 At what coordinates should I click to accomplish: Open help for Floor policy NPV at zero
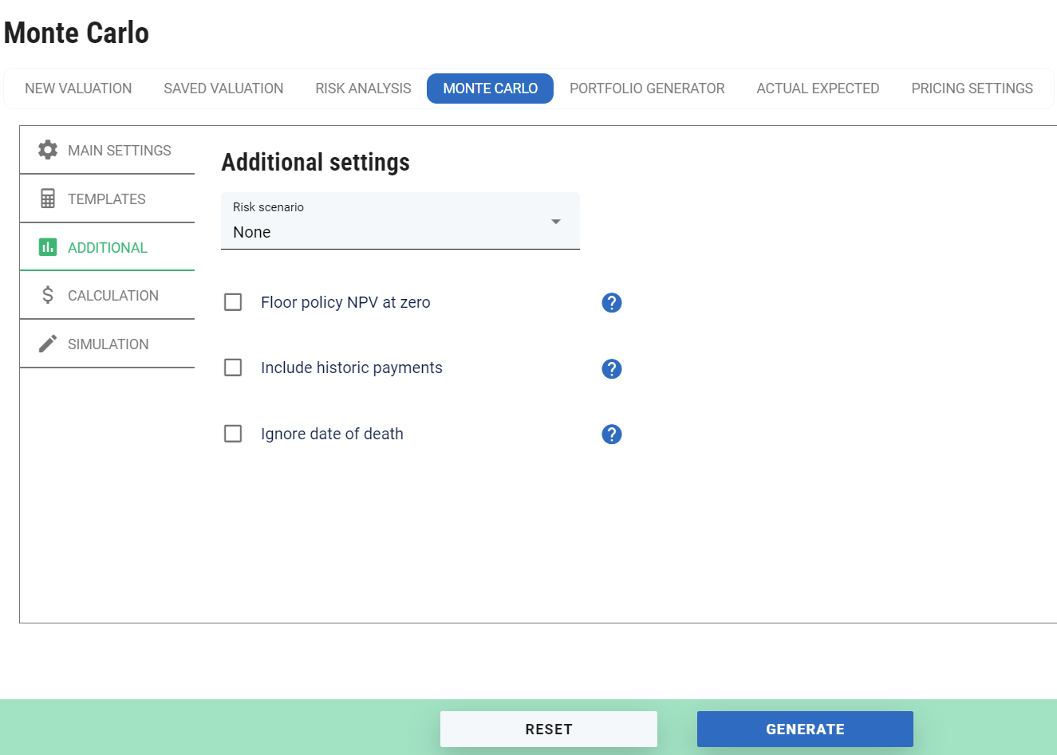click(611, 303)
